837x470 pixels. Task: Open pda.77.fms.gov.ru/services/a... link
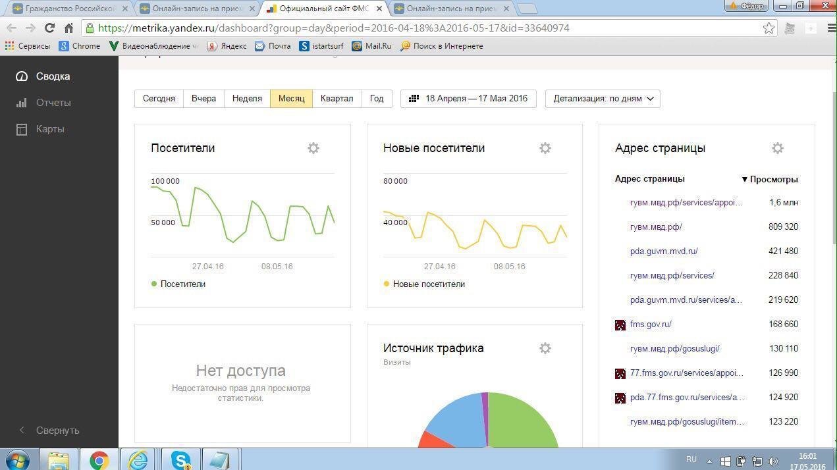point(687,397)
